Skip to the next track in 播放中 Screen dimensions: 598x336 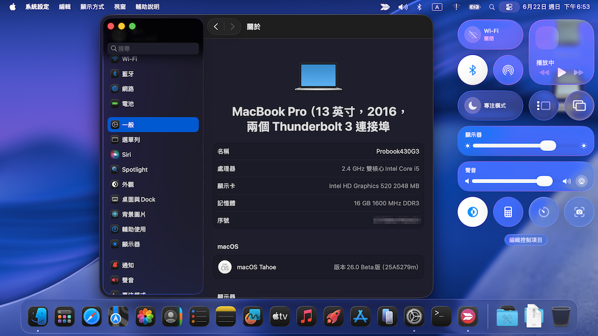[579, 72]
